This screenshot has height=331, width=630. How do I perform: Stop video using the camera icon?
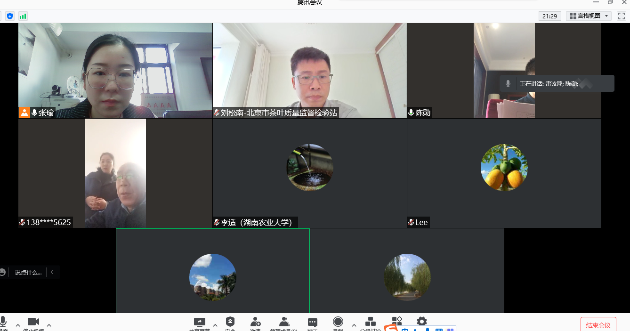(33, 323)
